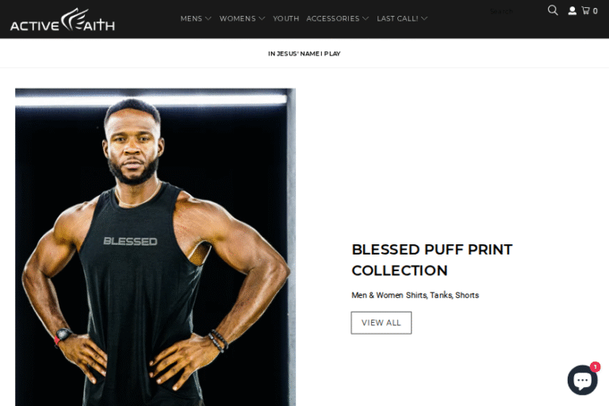Expand the Mens menu chevron
The image size is (609, 406).
(209, 18)
